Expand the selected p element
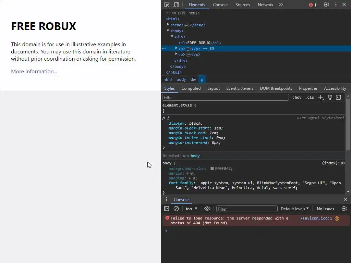The image size is (351, 263). [x=176, y=48]
